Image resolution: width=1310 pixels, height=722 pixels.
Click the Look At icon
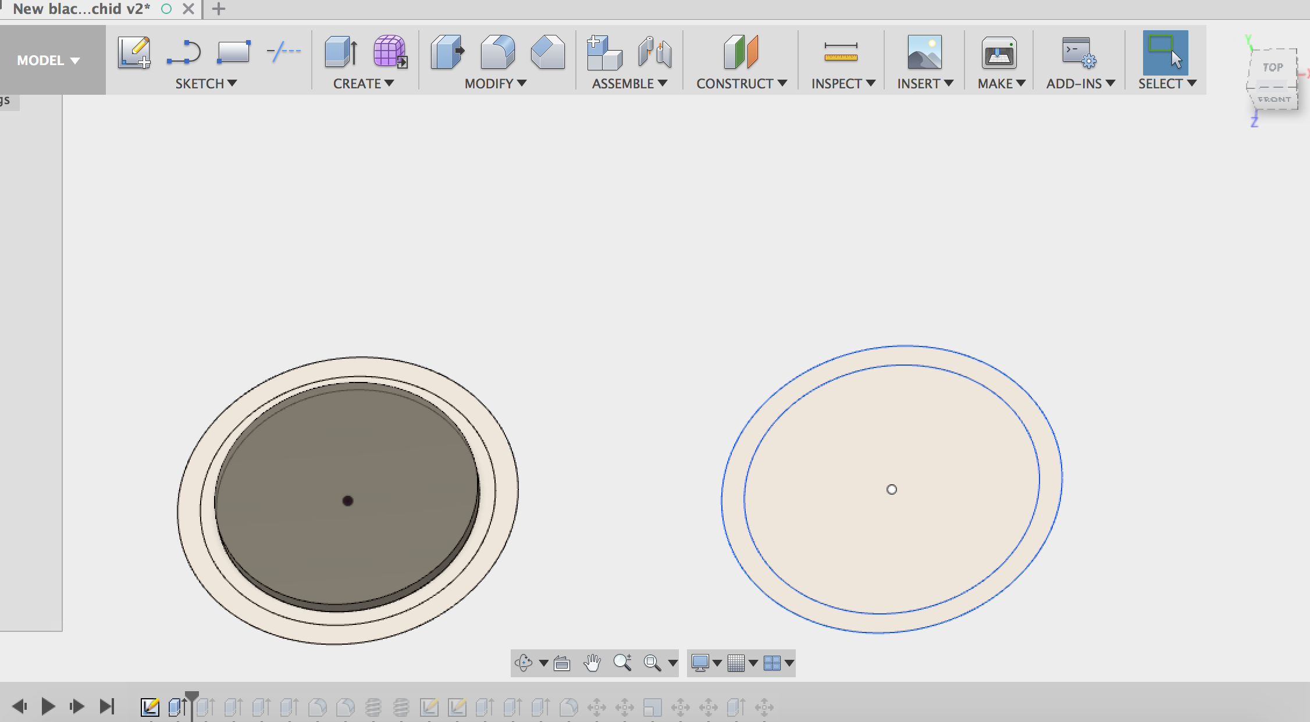tap(562, 663)
